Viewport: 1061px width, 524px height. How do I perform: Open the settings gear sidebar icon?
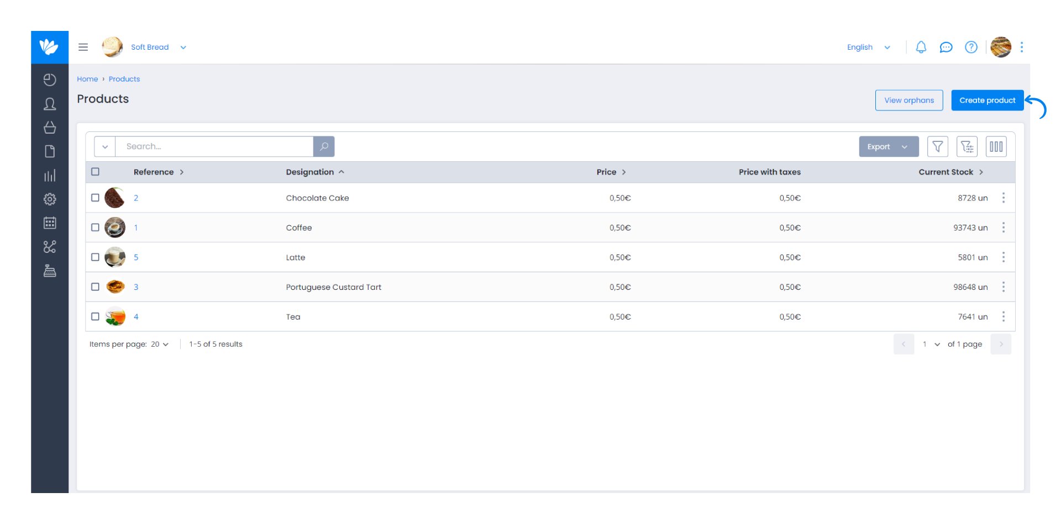[50, 199]
